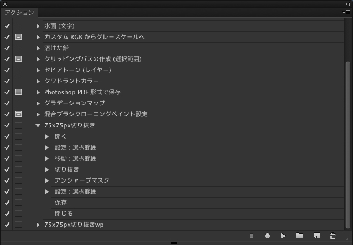The width and height of the screenshot is (353, 245).
Task: Toggle dialog icon for クリッピングパスの作成
Action: click(x=18, y=59)
